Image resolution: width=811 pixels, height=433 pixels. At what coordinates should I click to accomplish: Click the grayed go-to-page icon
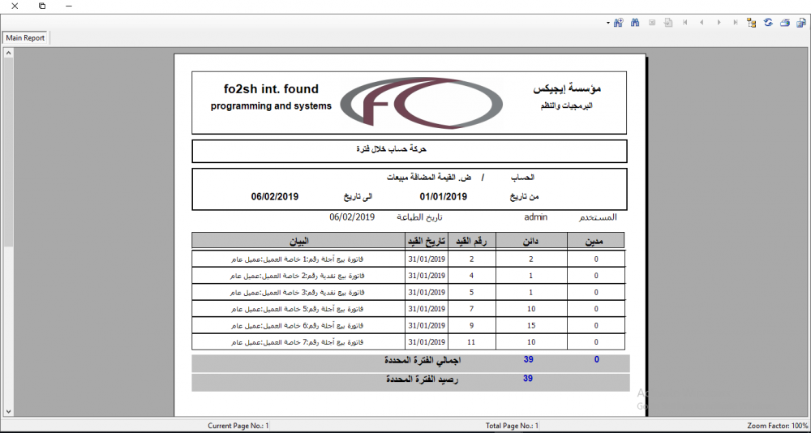[x=668, y=23]
